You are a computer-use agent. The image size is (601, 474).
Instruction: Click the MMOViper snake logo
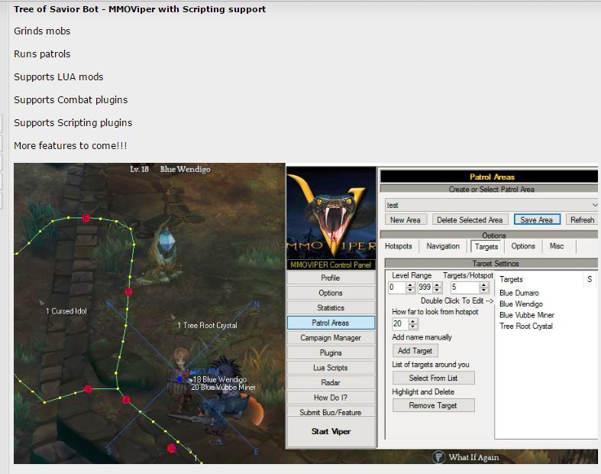click(x=331, y=212)
